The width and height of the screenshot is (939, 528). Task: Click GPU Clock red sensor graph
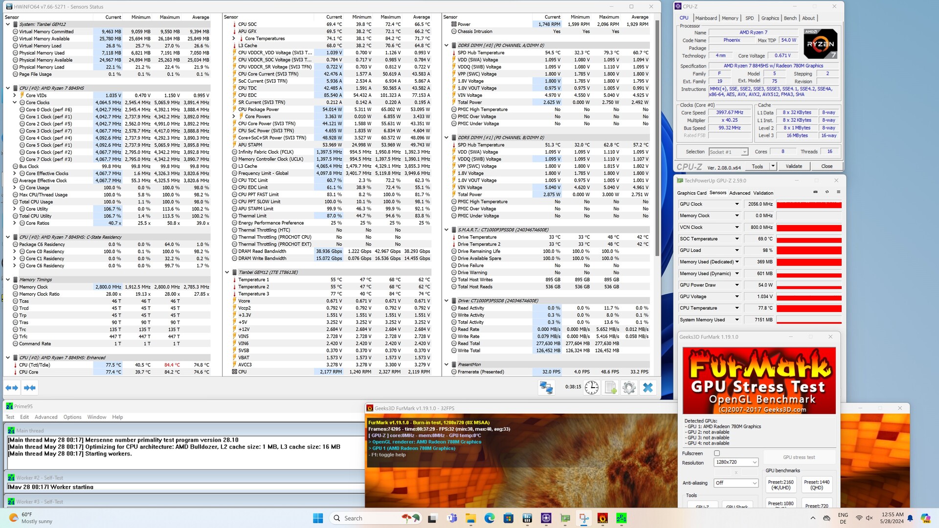(x=809, y=204)
